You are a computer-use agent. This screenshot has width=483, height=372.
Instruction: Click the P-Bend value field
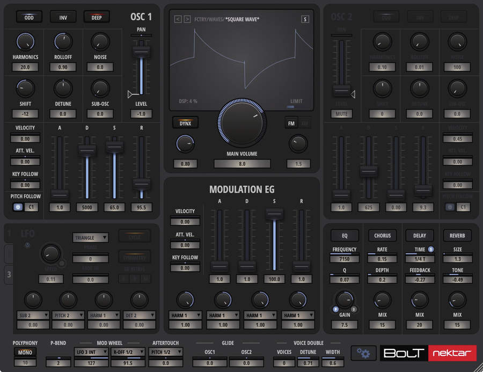point(58,363)
